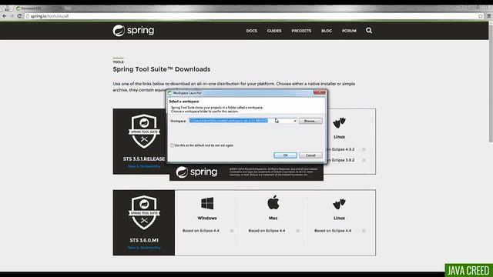Click the STS 3.5.1.RELEASE shield badge
The image size is (493, 277).
tap(144, 132)
